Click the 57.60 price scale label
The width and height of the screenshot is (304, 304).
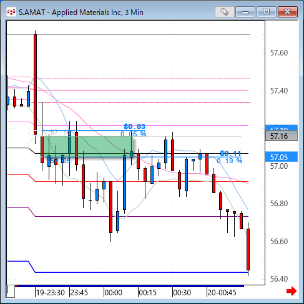pyautogui.click(x=279, y=53)
